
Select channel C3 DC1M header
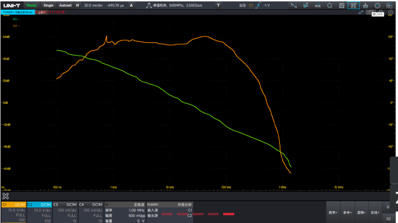tap(65, 205)
